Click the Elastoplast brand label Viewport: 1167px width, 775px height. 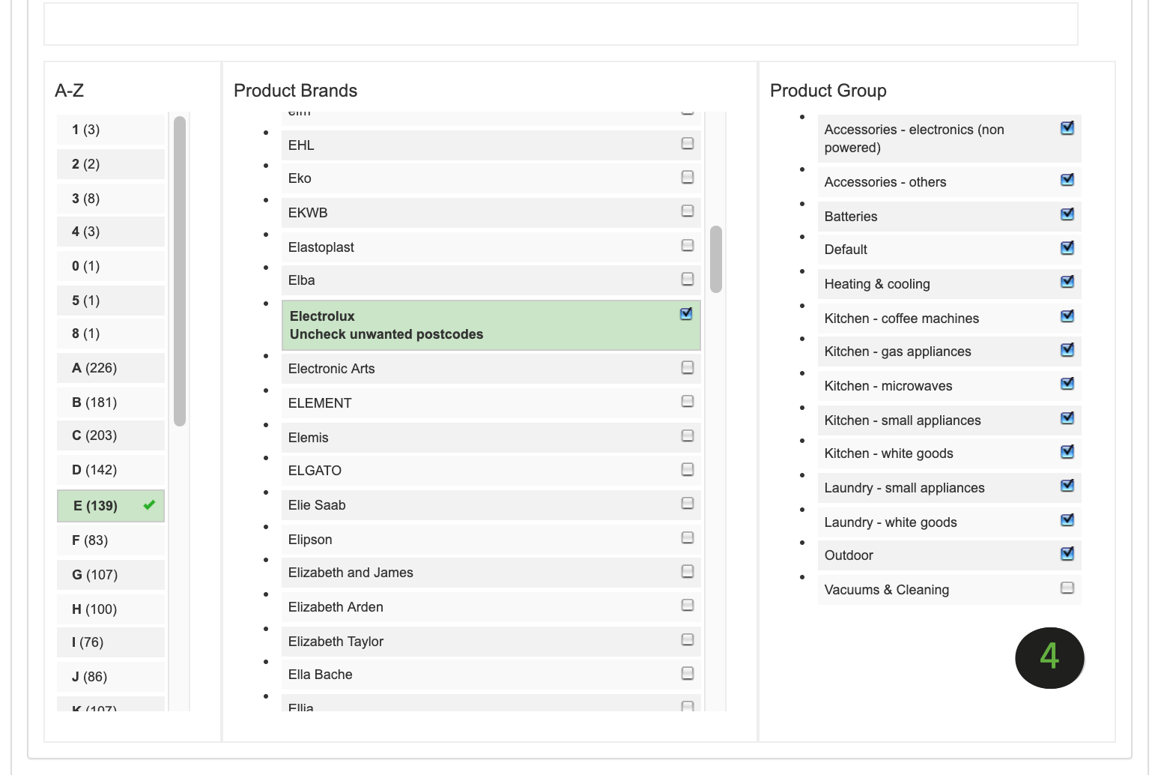[x=321, y=247]
